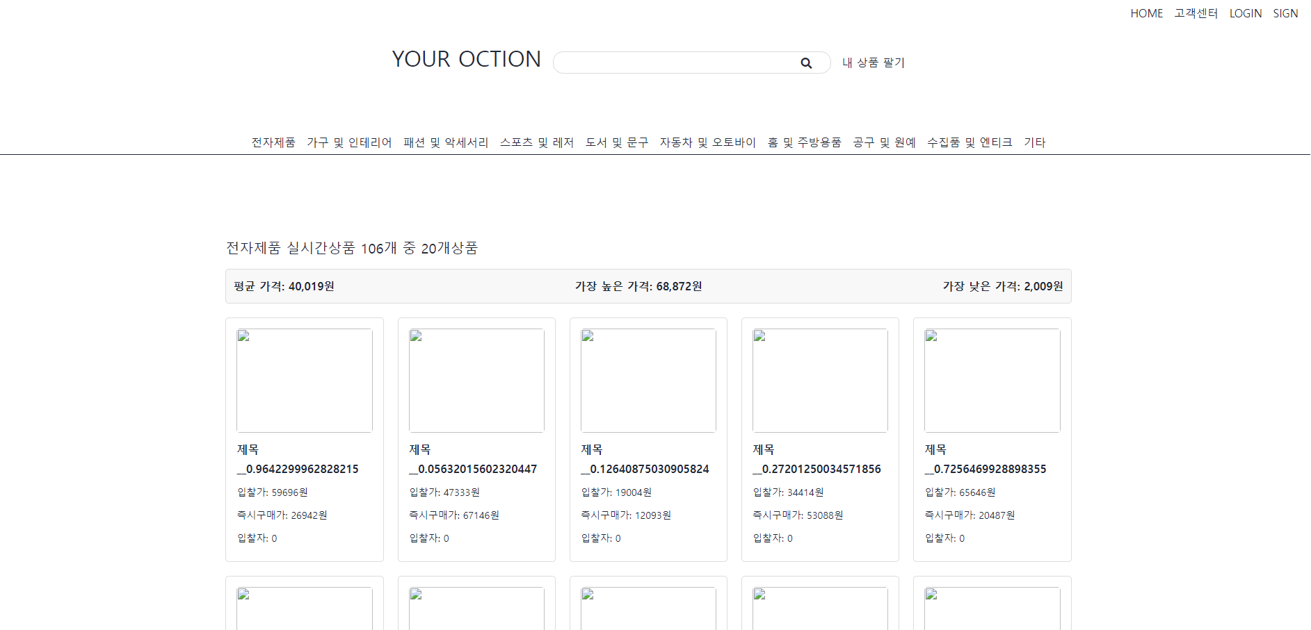Open the 기타 category
Screen dimensions: 1311x630
(1034, 142)
